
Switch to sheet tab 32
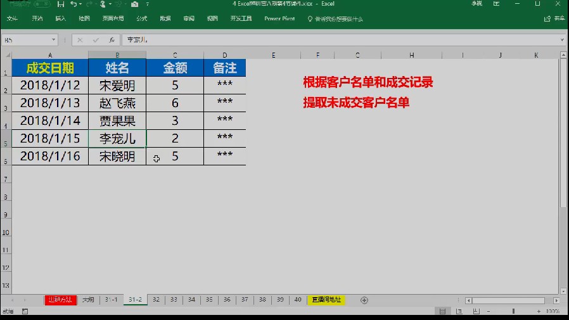pyautogui.click(x=156, y=300)
